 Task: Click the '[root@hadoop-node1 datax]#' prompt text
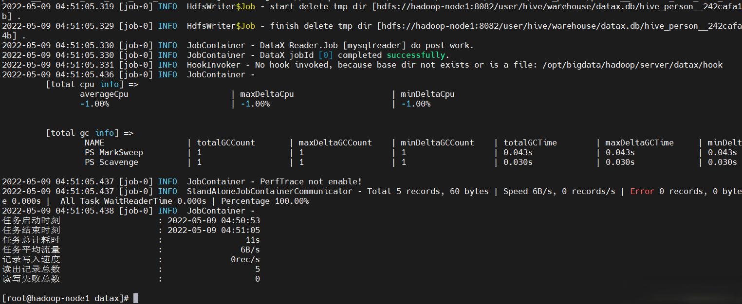[x=65, y=298]
